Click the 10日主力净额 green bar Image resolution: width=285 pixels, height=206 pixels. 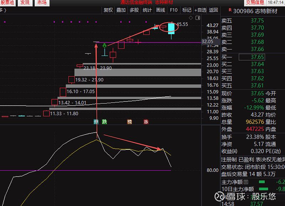coord(263,189)
